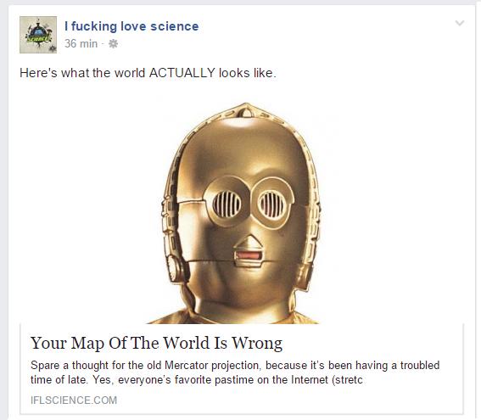Open the Your Map Of The World Is Wrong headline
Viewport: 481px width, 420px height.
(x=156, y=343)
